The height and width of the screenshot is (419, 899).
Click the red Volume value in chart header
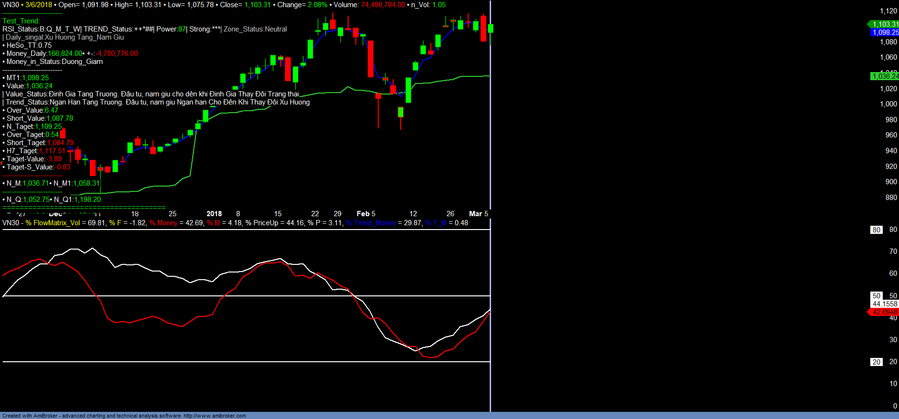click(383, 5)
